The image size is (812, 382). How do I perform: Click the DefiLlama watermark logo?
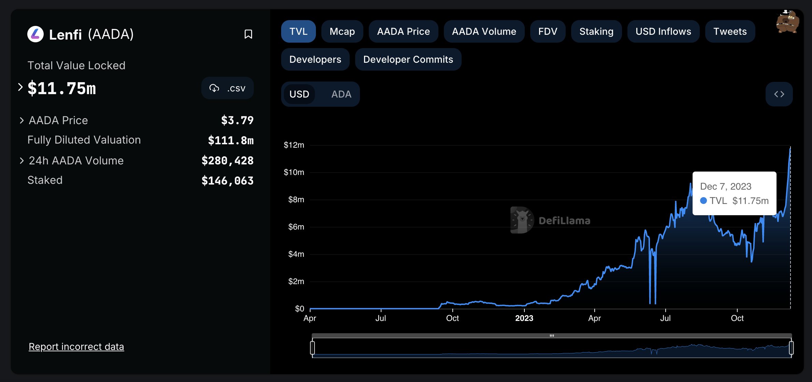pyautogui.click(x=522, y=220)
